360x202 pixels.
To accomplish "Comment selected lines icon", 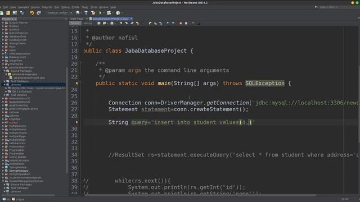I will pos(193,23).
